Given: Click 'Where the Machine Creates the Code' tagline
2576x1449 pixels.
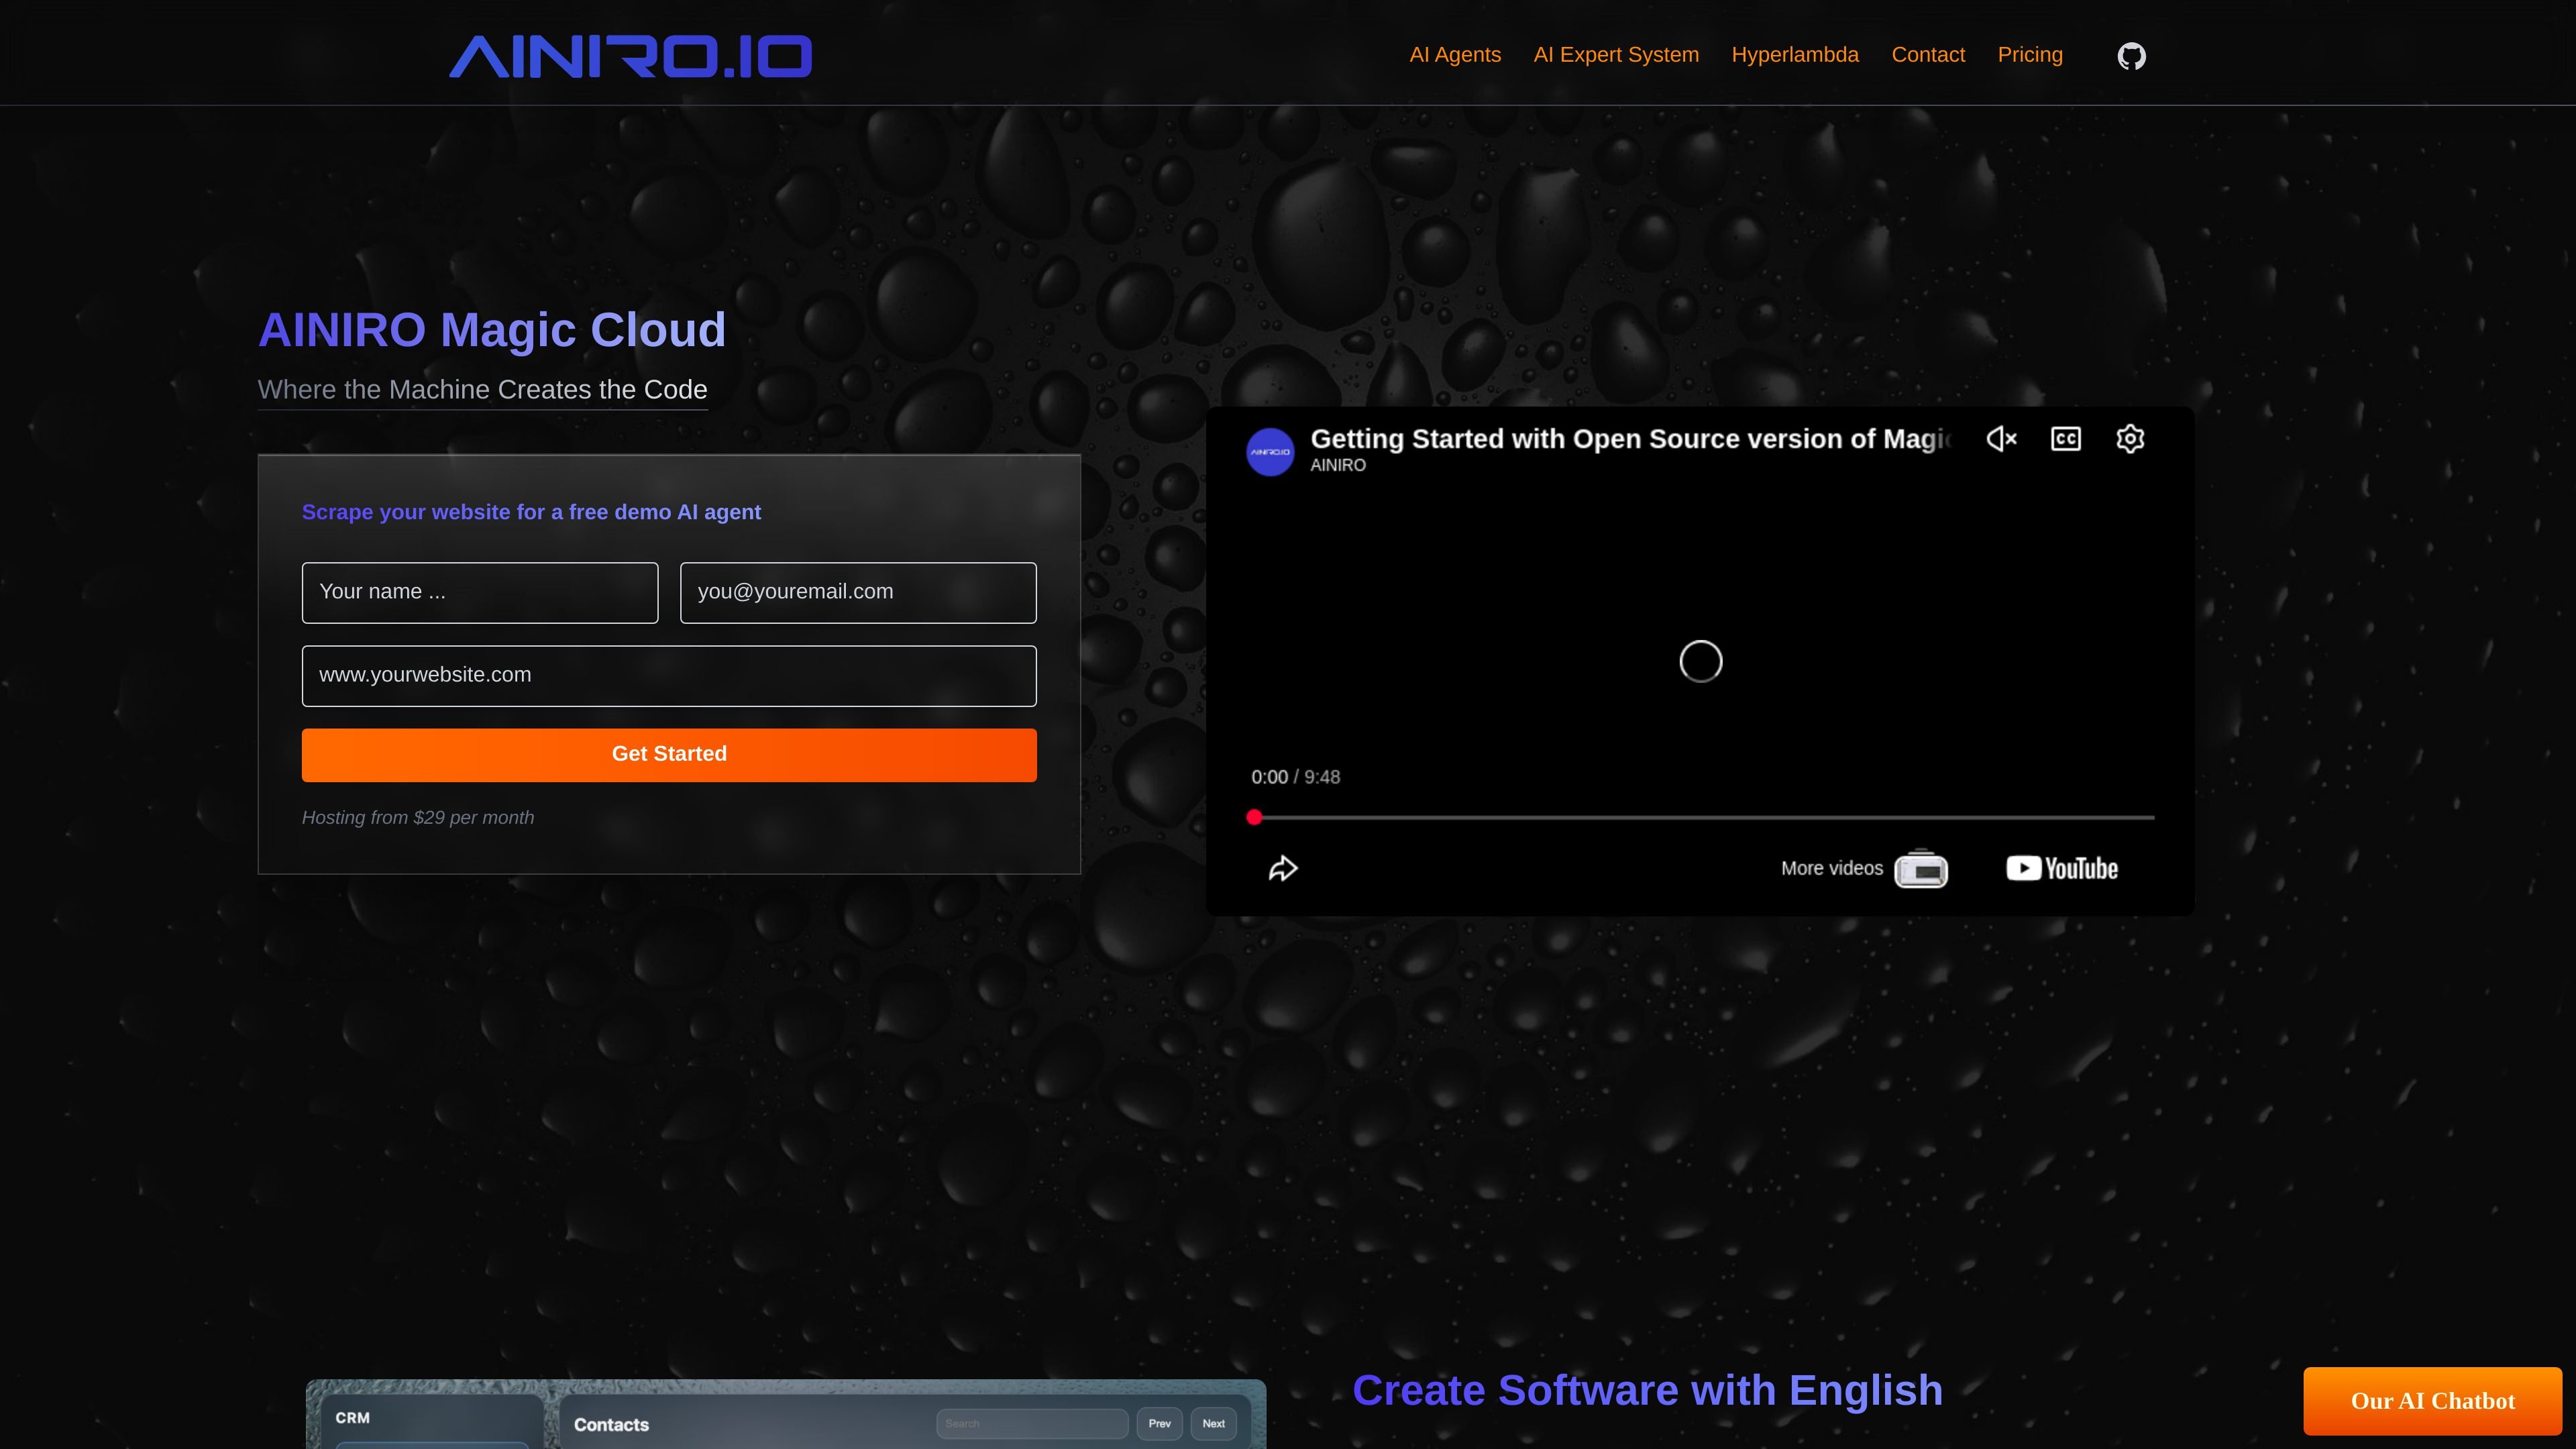Looking at the screenshot, I should (x=482, y=389).
